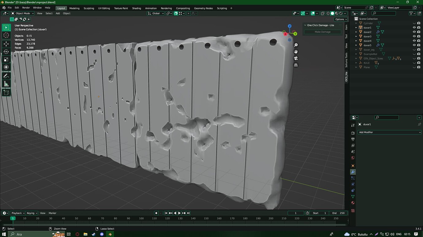Select the Measure tool
Viewport: 423px width, 237px height.
pyautogui.click(x=6, y=84)
